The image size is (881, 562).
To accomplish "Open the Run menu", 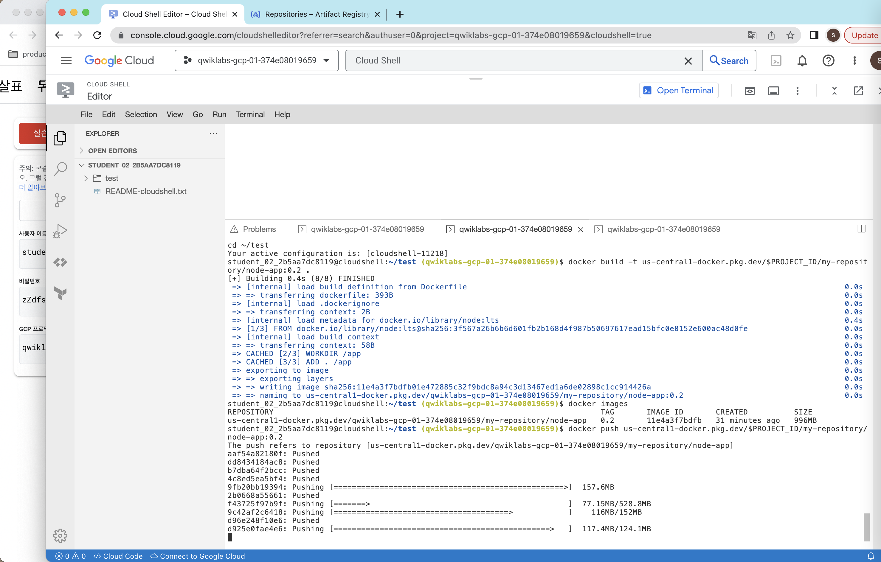I will tap(219, 114).
